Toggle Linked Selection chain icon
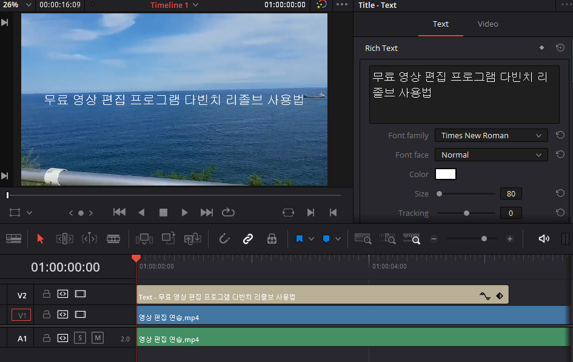This screenshot has width=573, height=362. coord(248,239)
